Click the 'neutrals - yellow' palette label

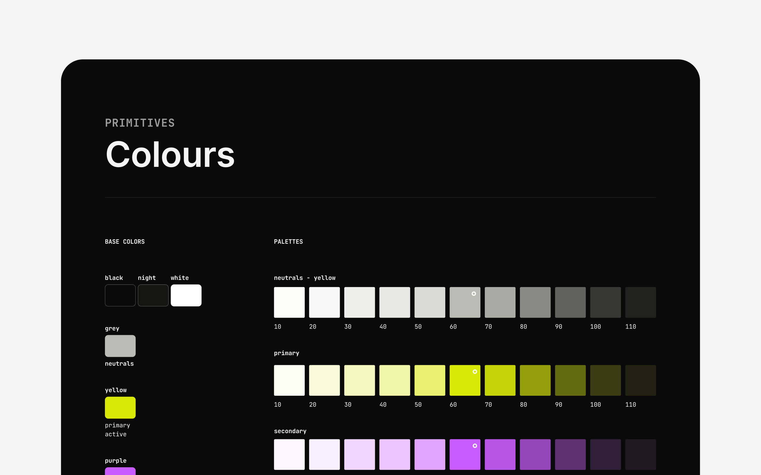tap(305, 278)
